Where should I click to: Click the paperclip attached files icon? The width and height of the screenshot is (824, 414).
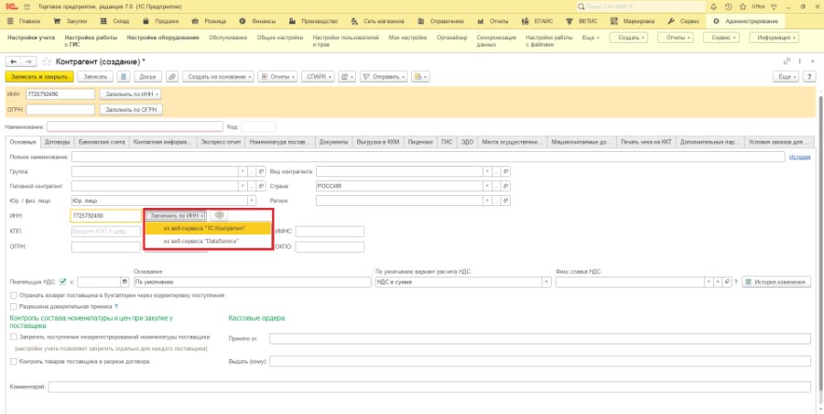coord(172,77)
